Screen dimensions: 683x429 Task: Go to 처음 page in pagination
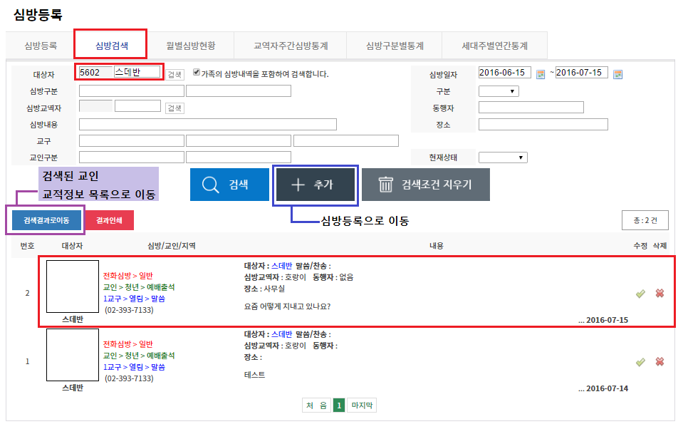click(316, 405)
